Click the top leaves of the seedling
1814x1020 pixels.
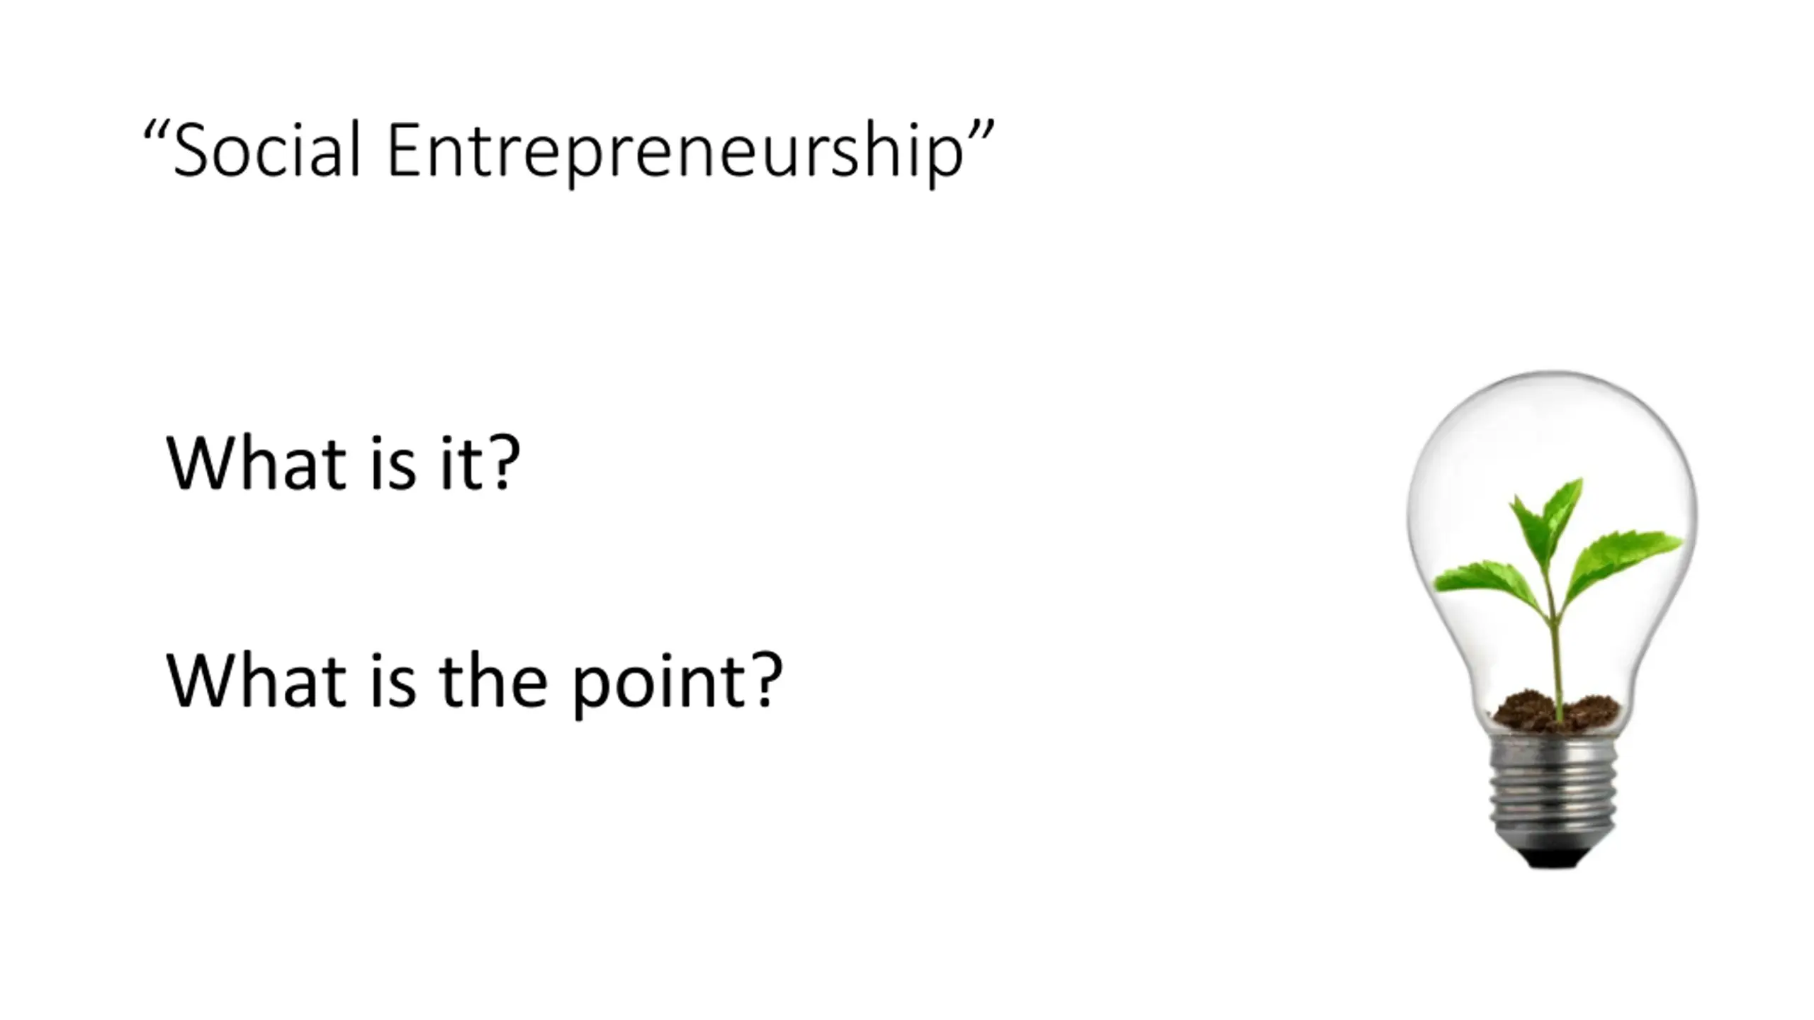(x=1549, y=514)
